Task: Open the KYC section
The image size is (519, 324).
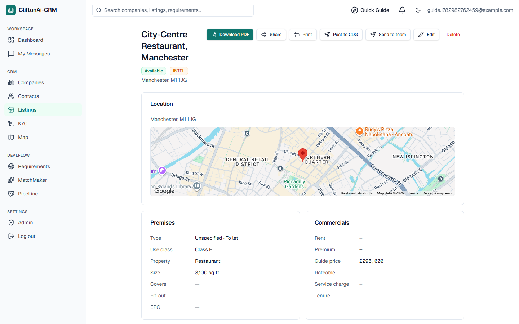Action: pos(43,123)
